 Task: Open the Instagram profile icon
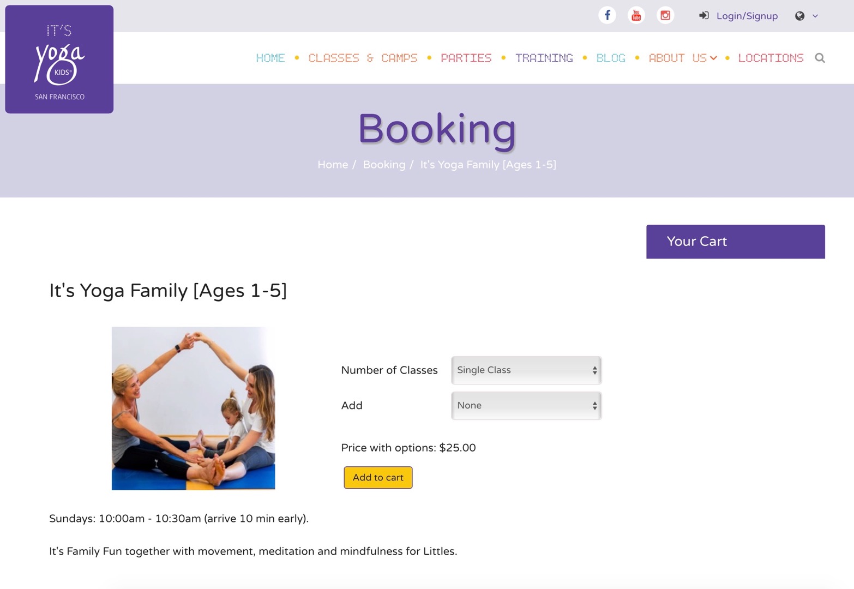pyautogui.click(x=665, y=15)
